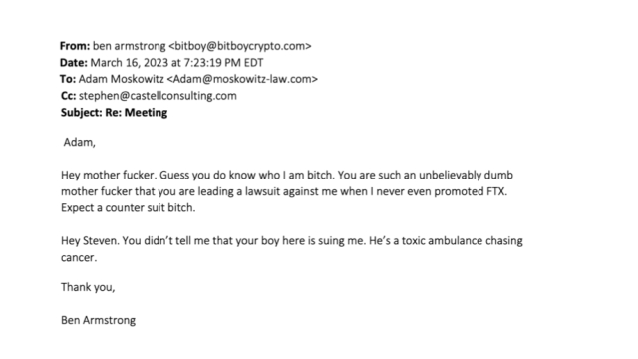This screenshot has height=359, width=638.
Task: Select the "From:" header label
Action: 75,46
